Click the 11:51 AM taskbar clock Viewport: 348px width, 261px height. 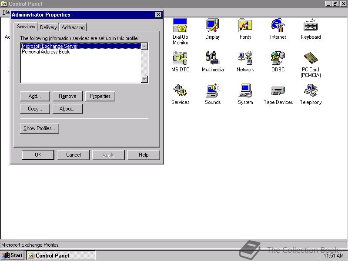coord(334,256)
